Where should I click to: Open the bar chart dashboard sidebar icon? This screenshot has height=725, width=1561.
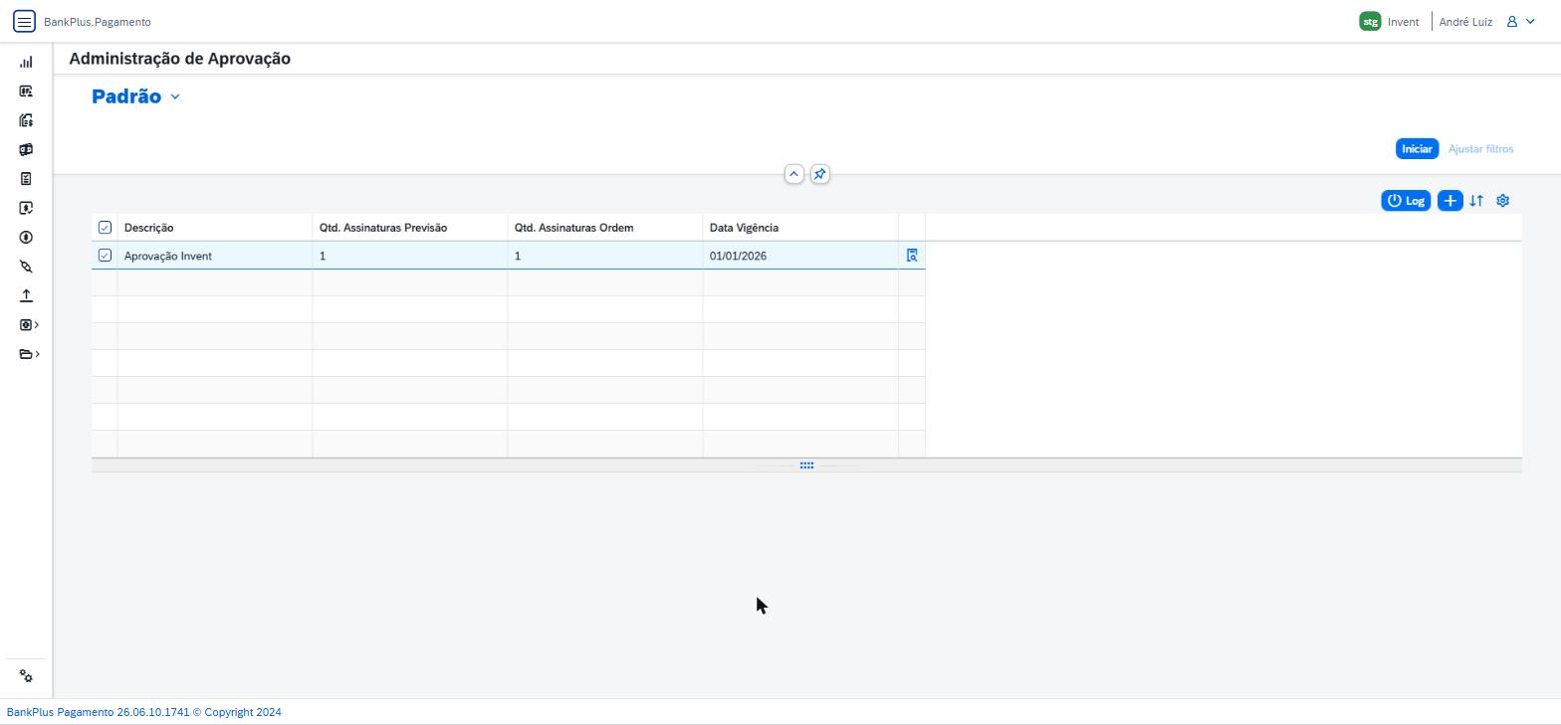coord(26,62)
